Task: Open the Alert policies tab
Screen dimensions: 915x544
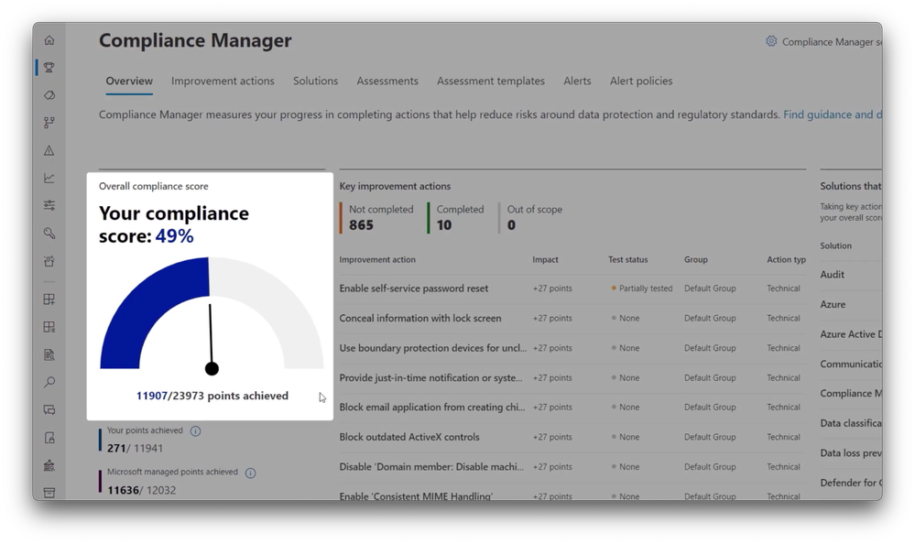Action: pyautogui.click(x=641, y=82)
